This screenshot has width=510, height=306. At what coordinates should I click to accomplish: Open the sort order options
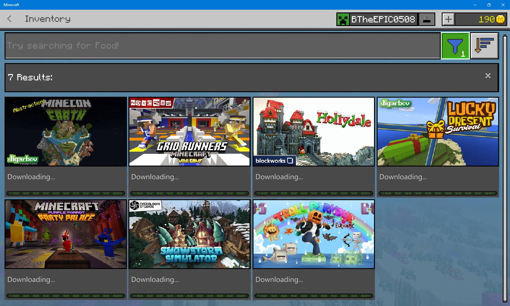point(484,46)
